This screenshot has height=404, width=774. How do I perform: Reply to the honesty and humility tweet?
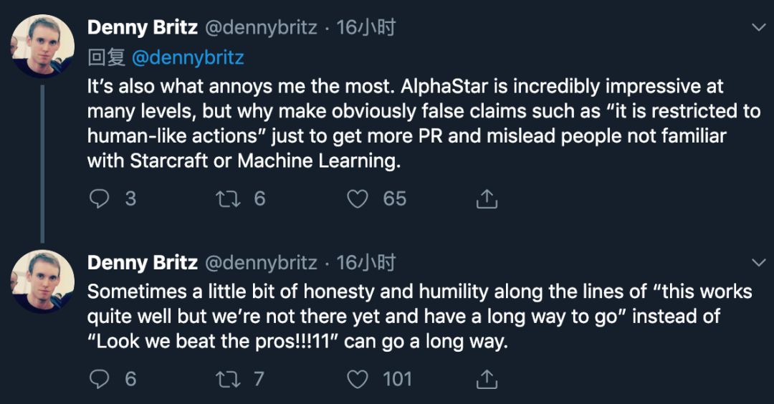(99, 378)
